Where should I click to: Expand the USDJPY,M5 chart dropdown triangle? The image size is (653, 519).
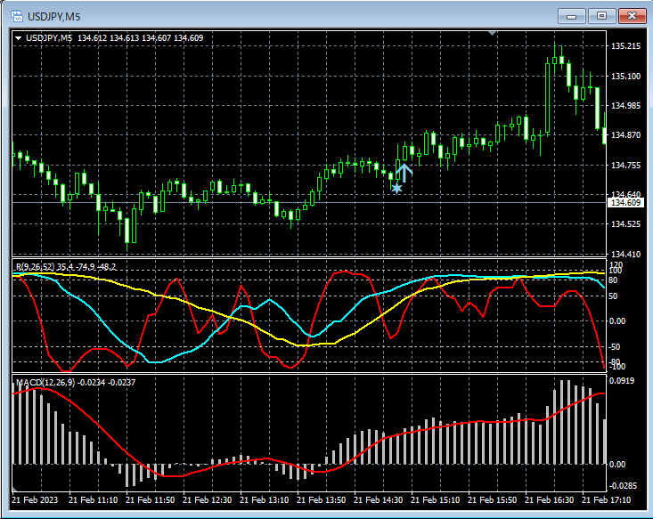18,38
